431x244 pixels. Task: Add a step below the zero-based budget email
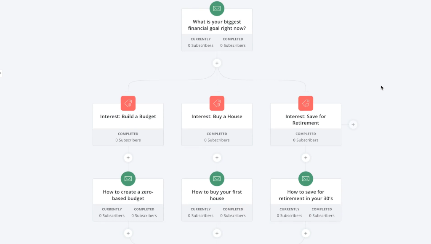coord(128,233)
